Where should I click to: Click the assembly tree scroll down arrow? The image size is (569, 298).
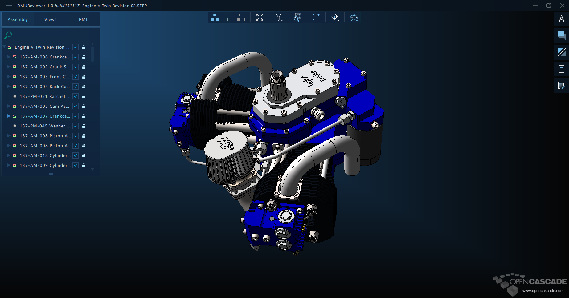coord(92,169)
